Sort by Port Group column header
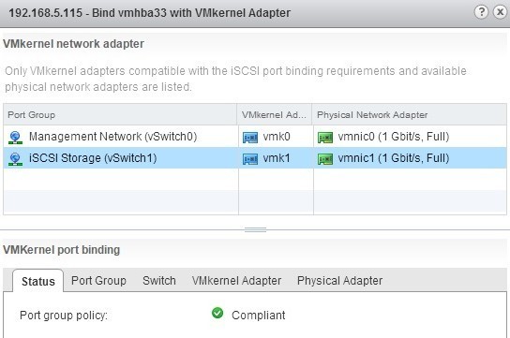This screenshot has height=338, width=510. coord(120,114)
